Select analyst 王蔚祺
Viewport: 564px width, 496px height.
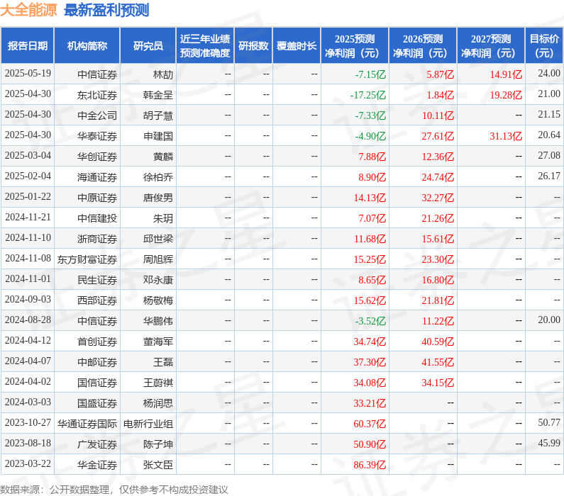158,383
